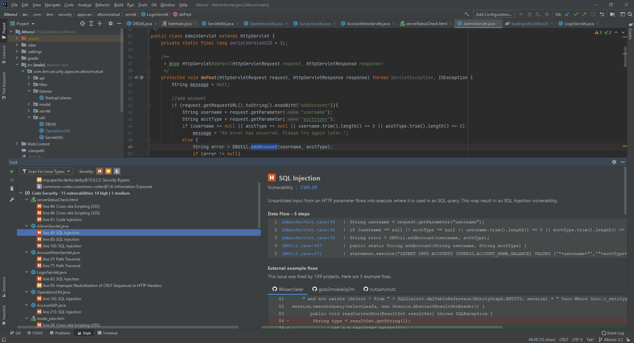Open the Terminal tool tab

pyautogui.click(x=108, y=333)
